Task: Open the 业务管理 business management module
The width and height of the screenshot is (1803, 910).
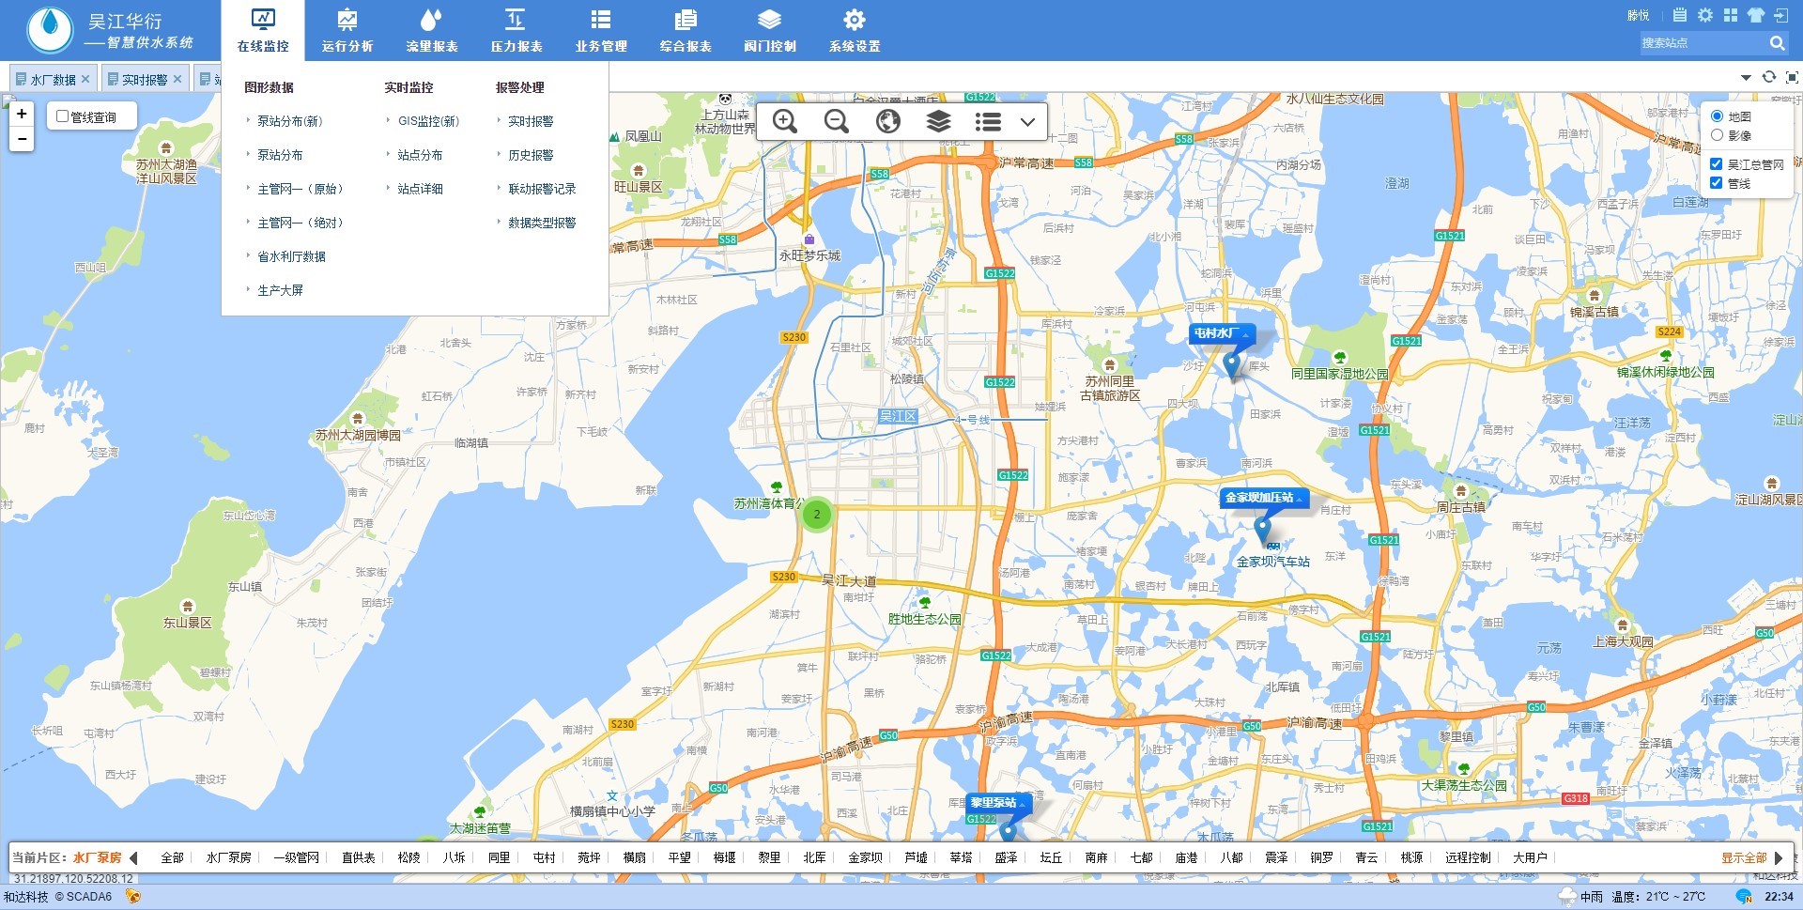Action: 601,30
